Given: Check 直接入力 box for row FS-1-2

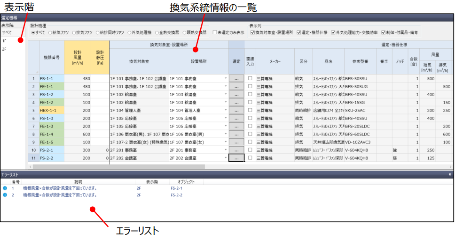Looking at the screenshot, I should tap(250, 95).
